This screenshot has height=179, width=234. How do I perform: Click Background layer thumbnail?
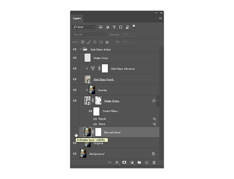tap(83, 154)
